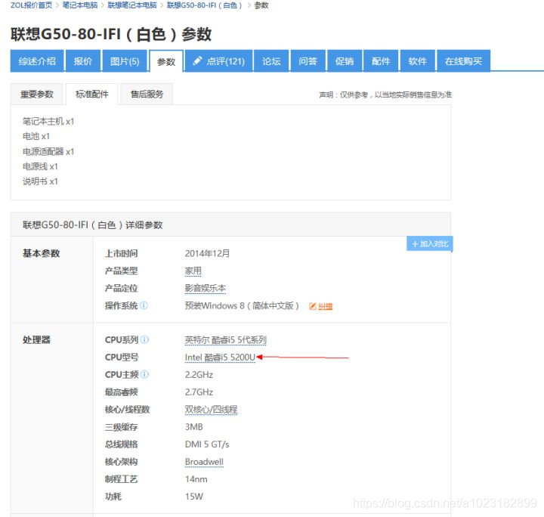The height and width of the screenshot is (517, 544).
Task: Click ZOL报价首页 breadcrumb link
Action: click(x=31, y=5)
